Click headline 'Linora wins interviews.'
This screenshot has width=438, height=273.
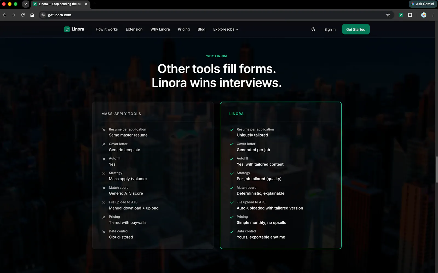pyautogui.click(x=217, y=83)
